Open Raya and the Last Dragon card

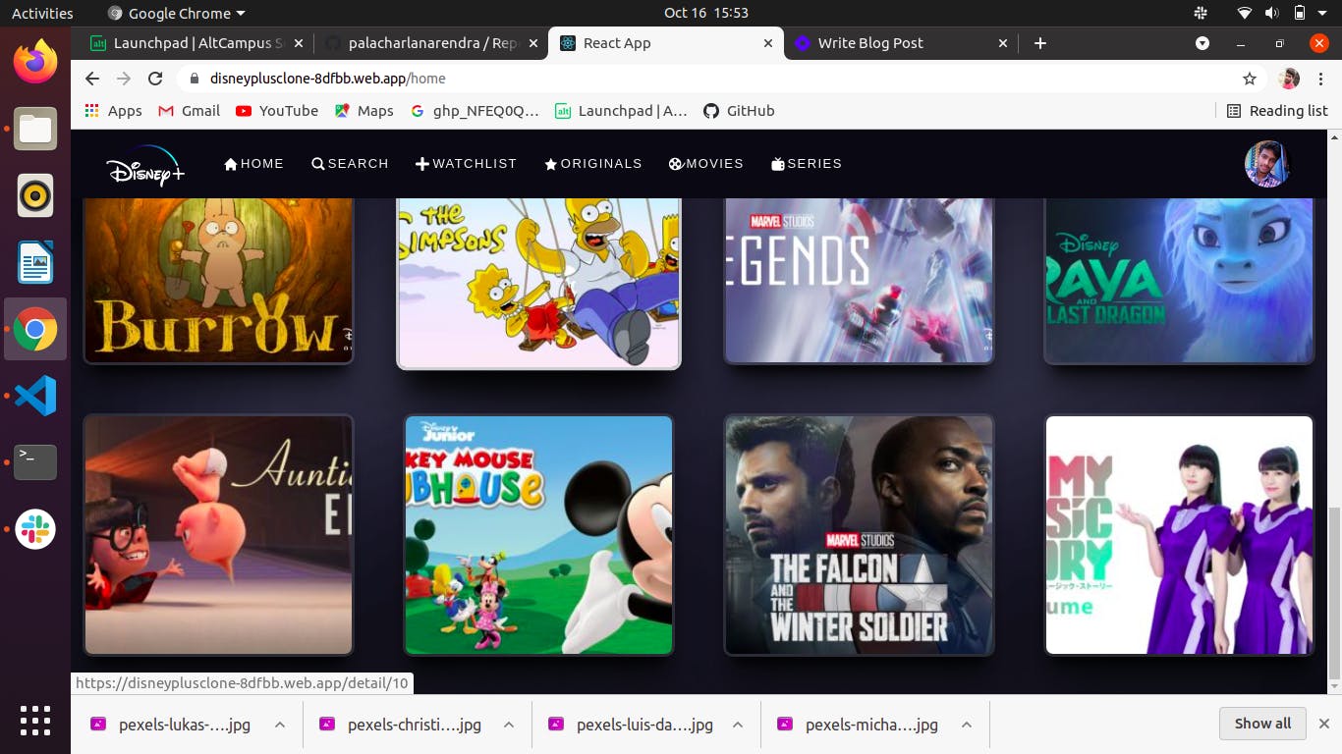[x=1179, y=280]
